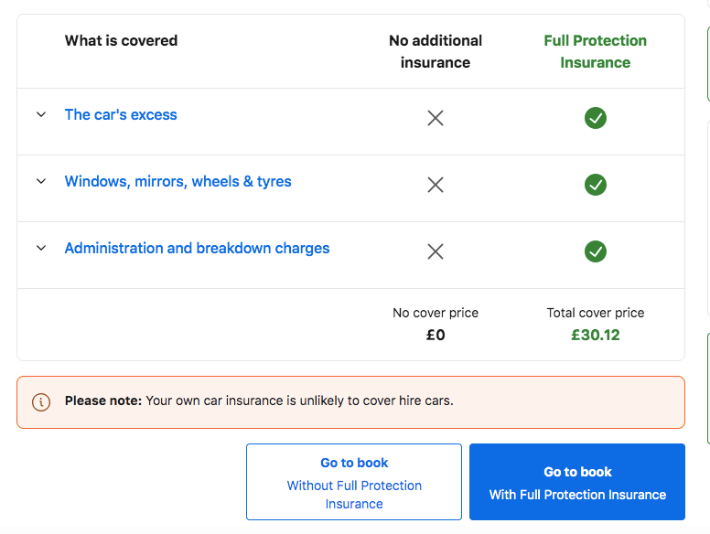Viewport: 710px width, 534px height.
Task: Click green checkmark for windows, mirrors, wheels & tyres
Action: (x=596, y=185)
